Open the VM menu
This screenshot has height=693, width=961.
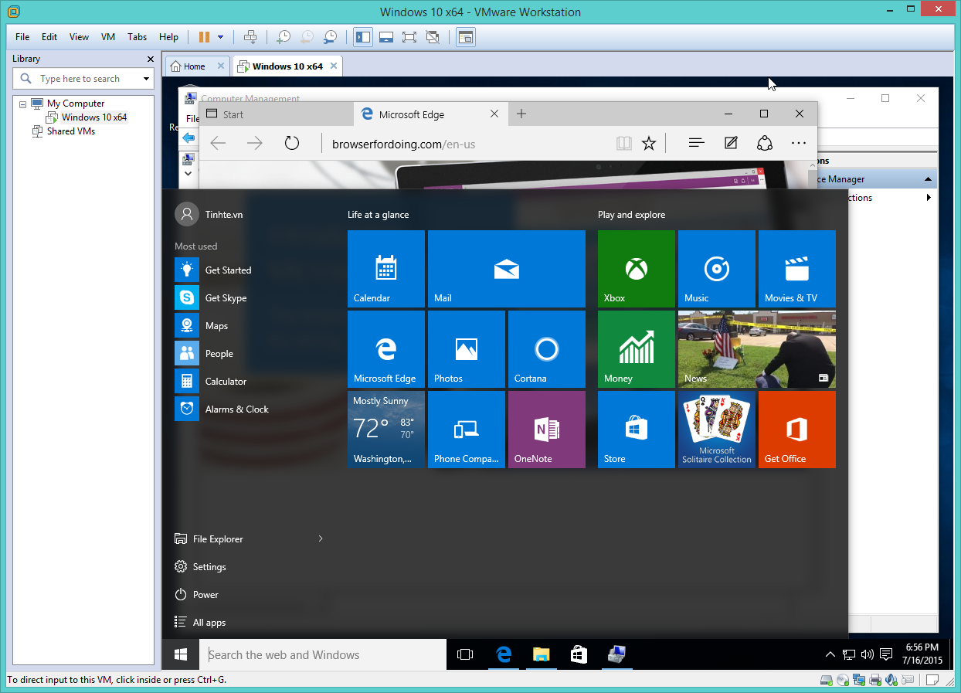click(108, 36)
